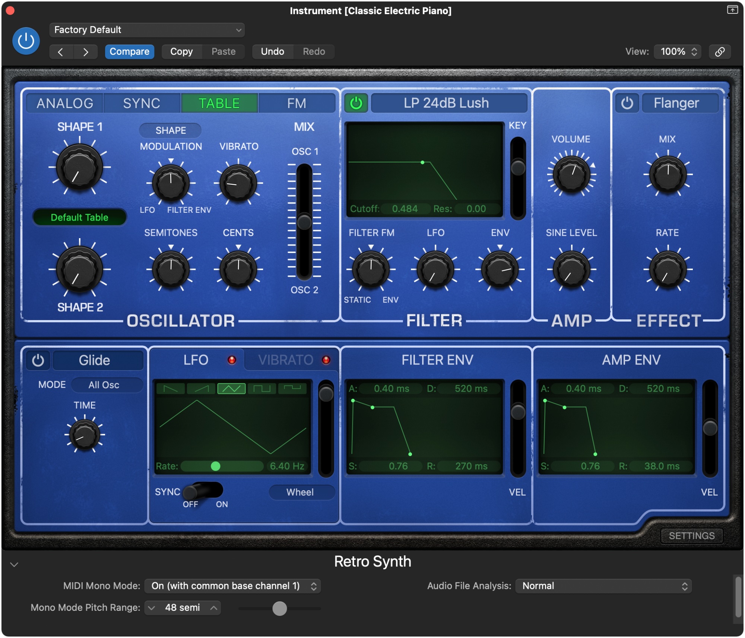Click the link plug-in windows icon

(720, 52)
